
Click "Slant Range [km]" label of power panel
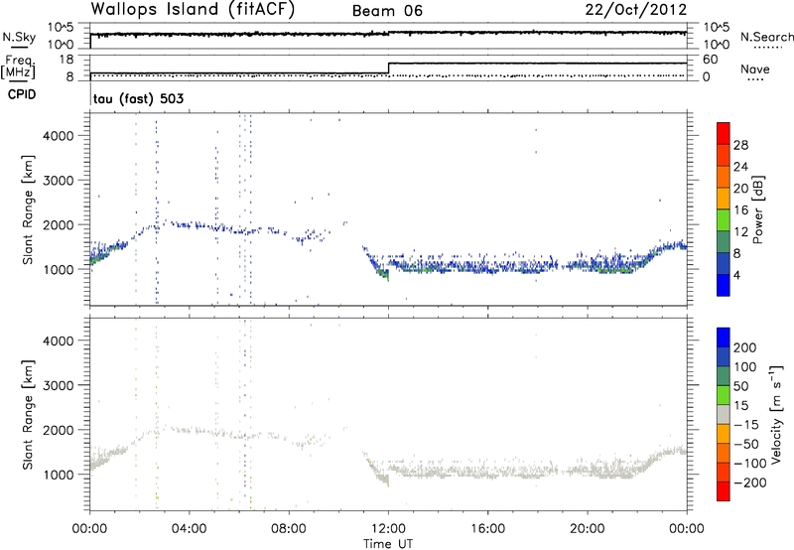[x=28, y=209]
